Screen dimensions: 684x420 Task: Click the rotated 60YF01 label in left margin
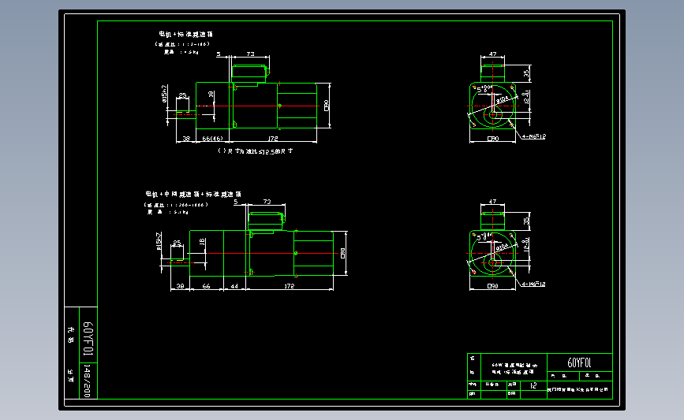(88, 339)
